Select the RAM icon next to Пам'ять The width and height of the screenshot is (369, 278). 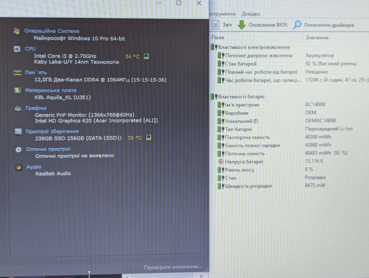pos(18,73)
